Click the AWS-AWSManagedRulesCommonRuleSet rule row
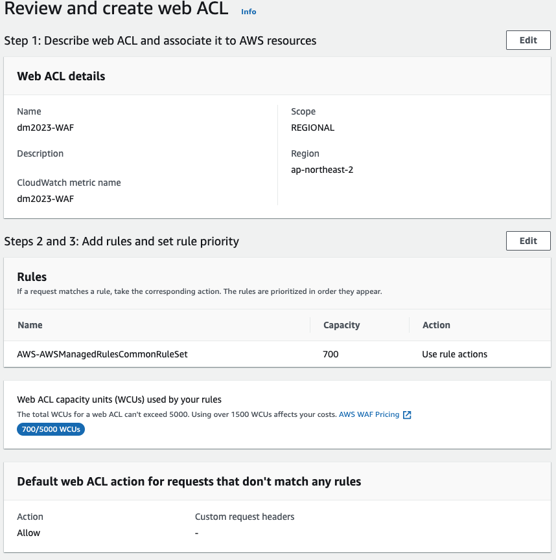The image size is (556, 560). click(x=277, y=354)
